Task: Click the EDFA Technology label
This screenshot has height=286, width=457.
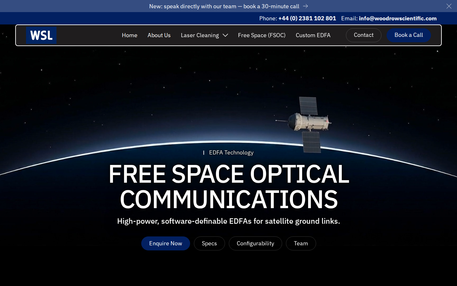Action: pyautogui.click(x=231, y=153)
